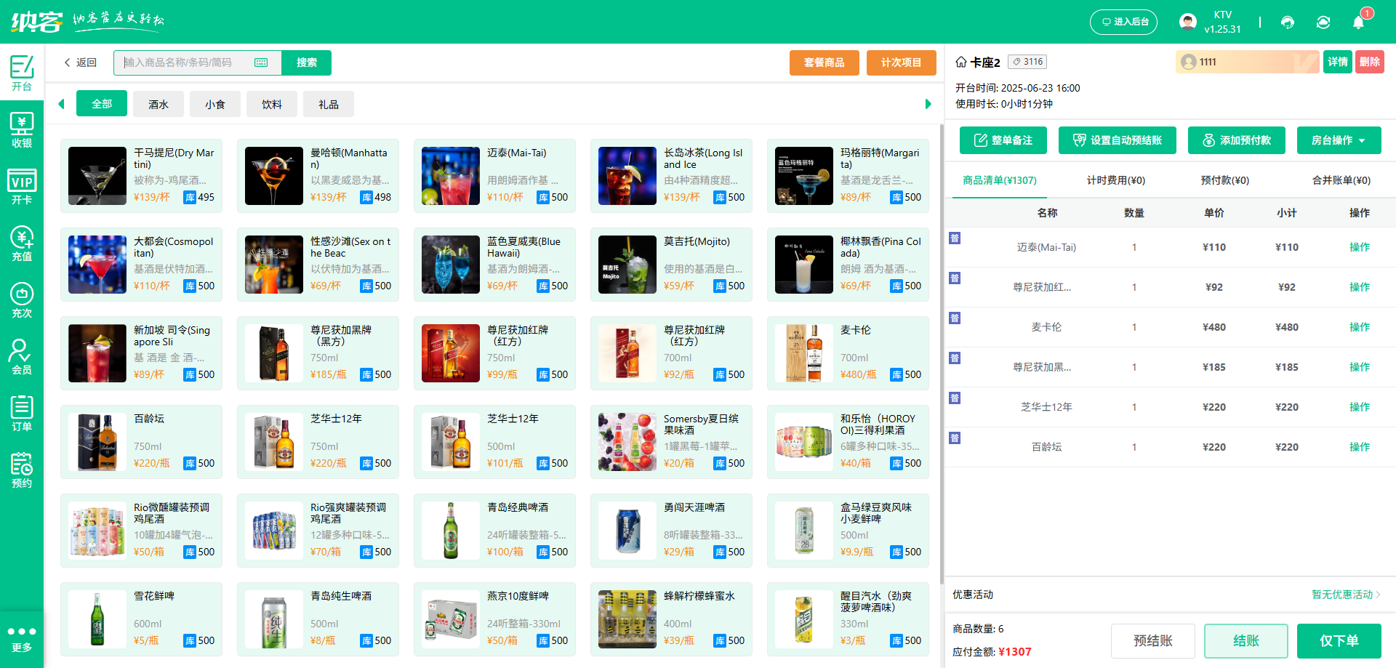Click the home icon beside 卡座2
This screenshot has width=1396, height=668.
coord(961,62)
